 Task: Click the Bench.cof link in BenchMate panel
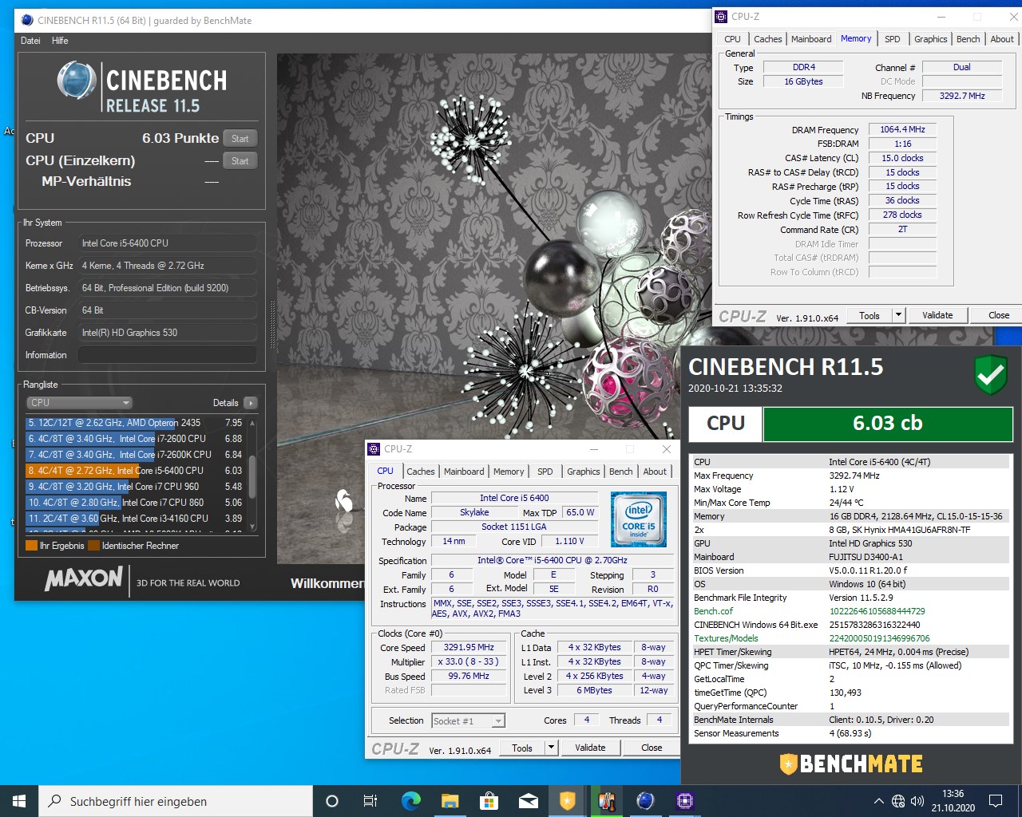point(713,611)
